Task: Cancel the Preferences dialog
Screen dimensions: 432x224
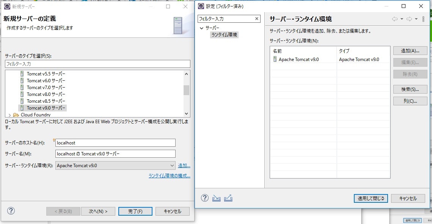Action: [408, 198]
